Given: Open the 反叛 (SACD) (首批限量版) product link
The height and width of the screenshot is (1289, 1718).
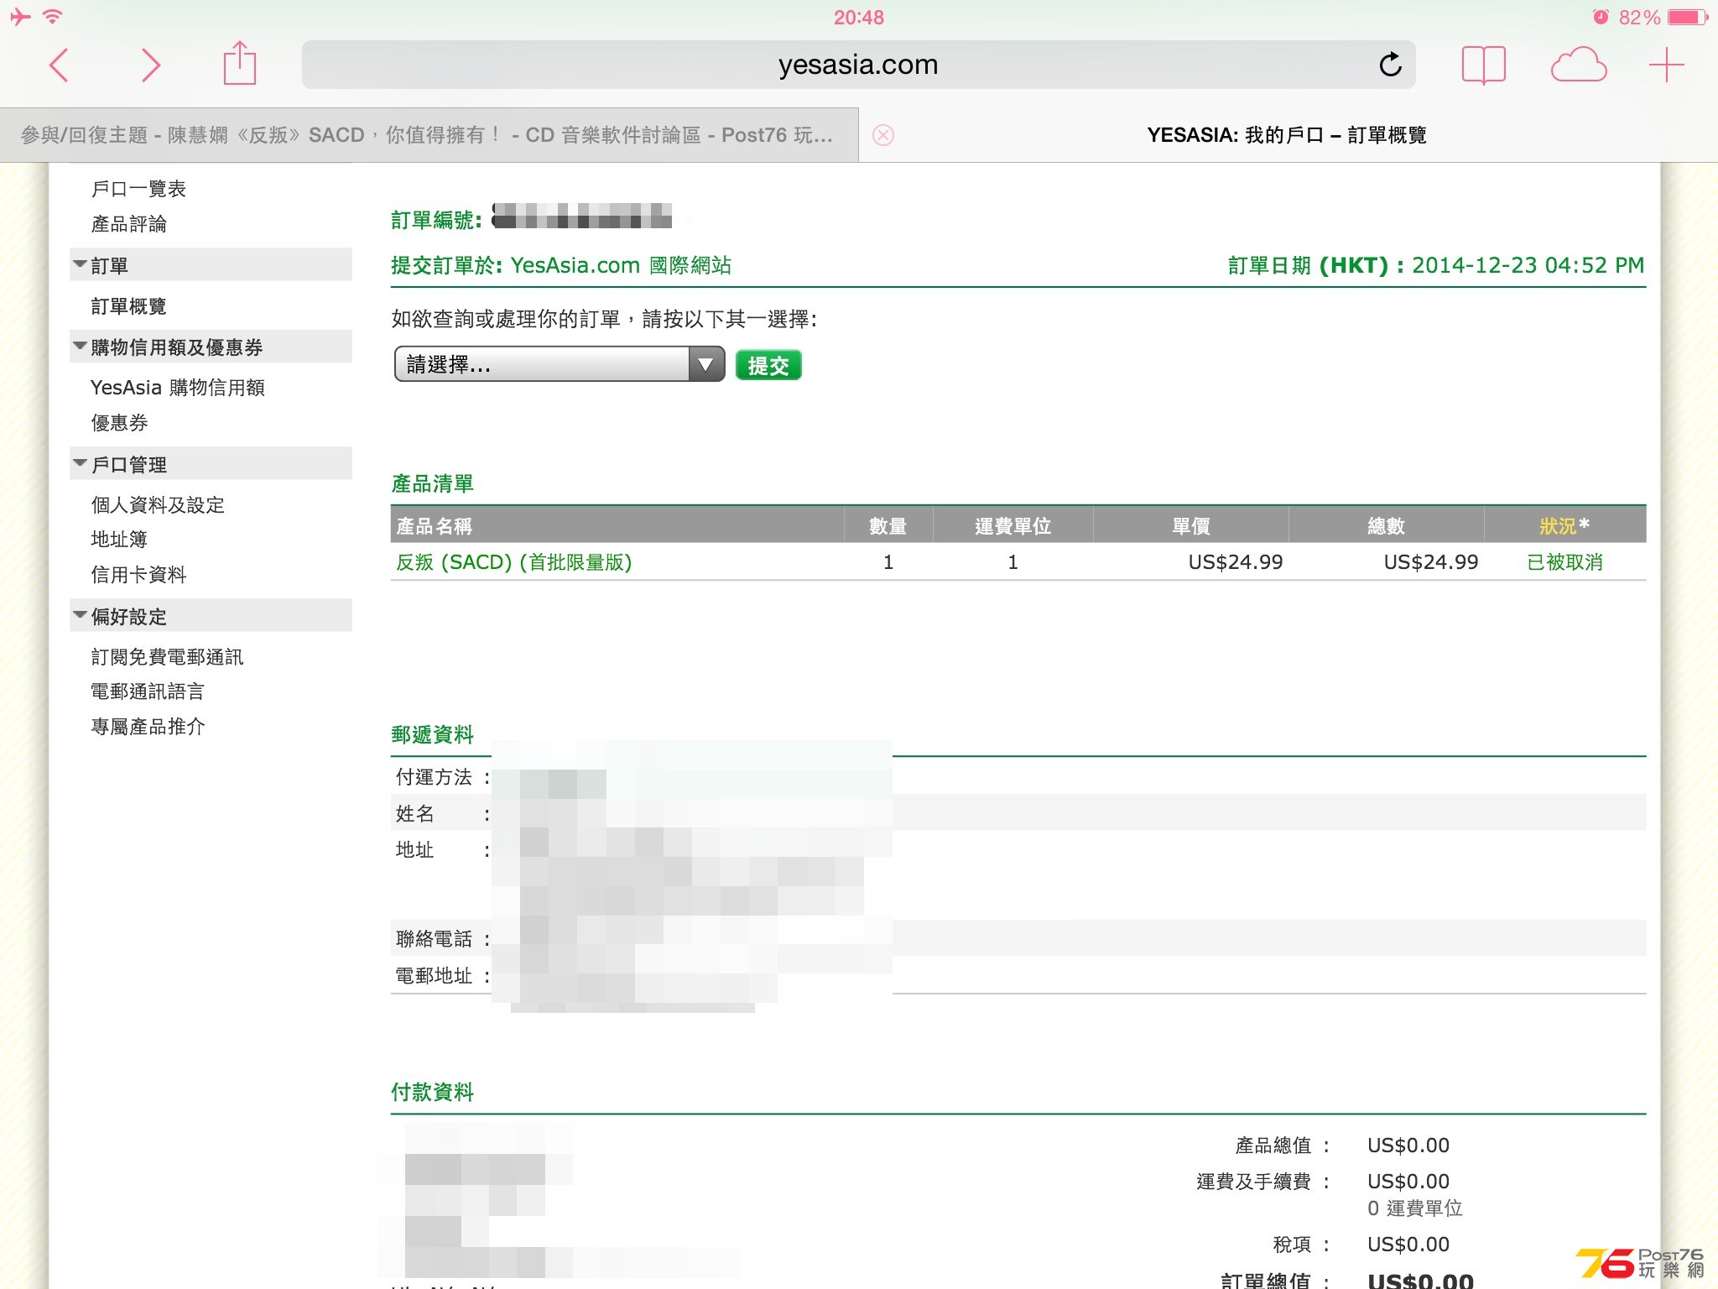Looking at the screenshot, I should tap(513, 561).
